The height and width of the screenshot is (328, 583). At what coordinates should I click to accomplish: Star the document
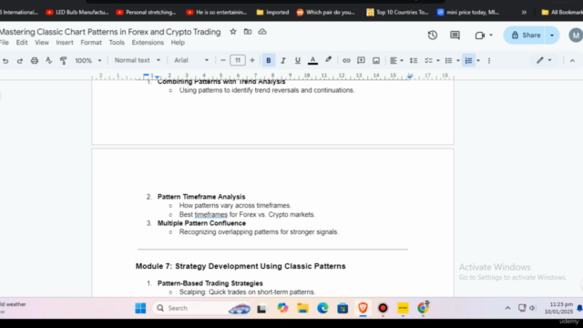click(233, 32)
